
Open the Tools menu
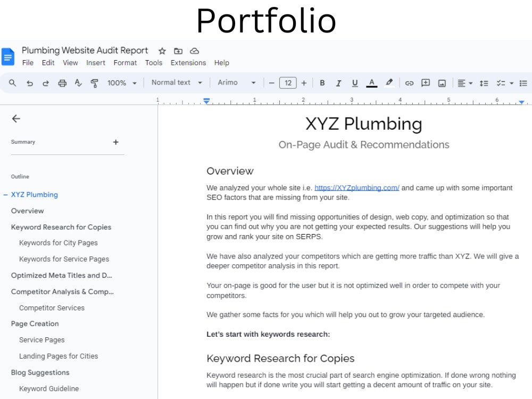click(154, 63)
